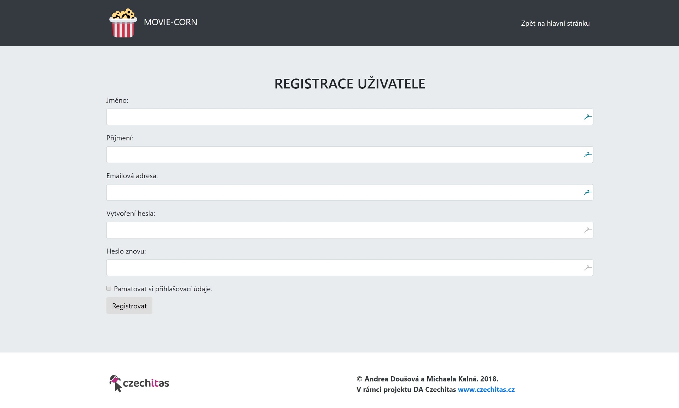Screen dimensions: 679x408
Task: Click the Registrace uživatele heading
Action: point(349,84)
